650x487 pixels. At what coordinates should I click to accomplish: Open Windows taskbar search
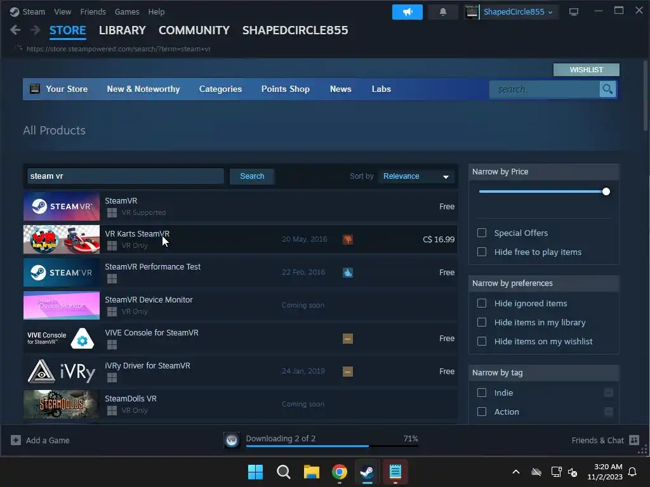pos(284,472)
